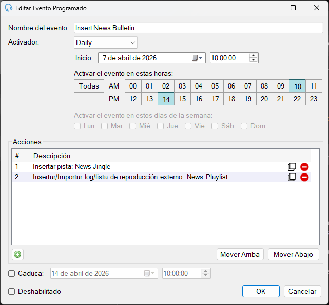
Task: Select action row Insertar pista: News Jingle
Action: point(162,167)
